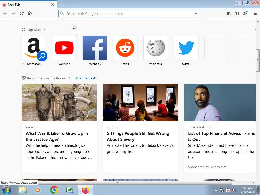Open the Reddit top site tile
The height and width of the screenshot is (195, 260).
pyautogui.click(x=125, y=48)
